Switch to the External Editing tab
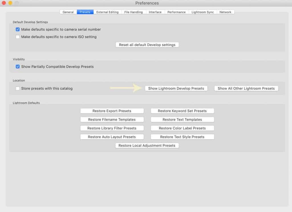The height and width of the screenshot is (212, 292). coord(108,12)
